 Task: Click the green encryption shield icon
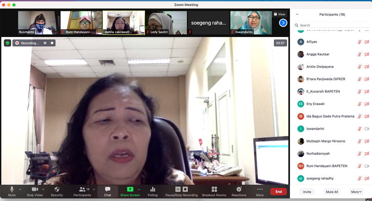(7, 43)
